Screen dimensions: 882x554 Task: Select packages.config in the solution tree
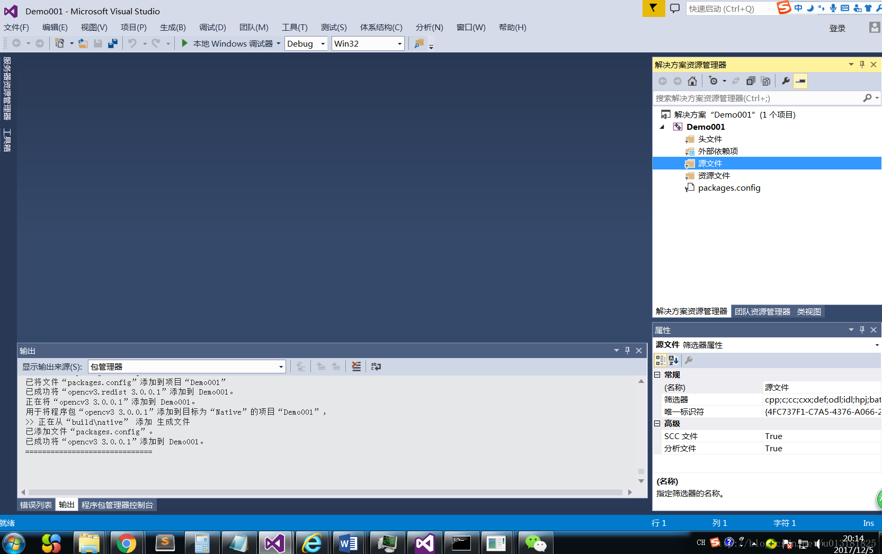(729, 187)
